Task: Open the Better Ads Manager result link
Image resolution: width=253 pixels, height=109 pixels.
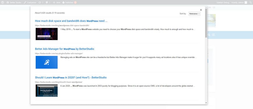Action: pyautogui.click(x=65, y=49)
